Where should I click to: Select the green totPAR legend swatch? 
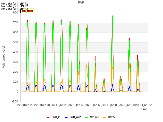coord(86,117)
